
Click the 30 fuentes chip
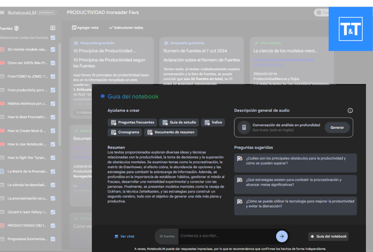click(x=167, y=236)
